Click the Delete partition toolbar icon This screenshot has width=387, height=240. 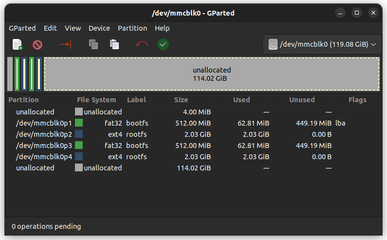click(x=37, y=44)
